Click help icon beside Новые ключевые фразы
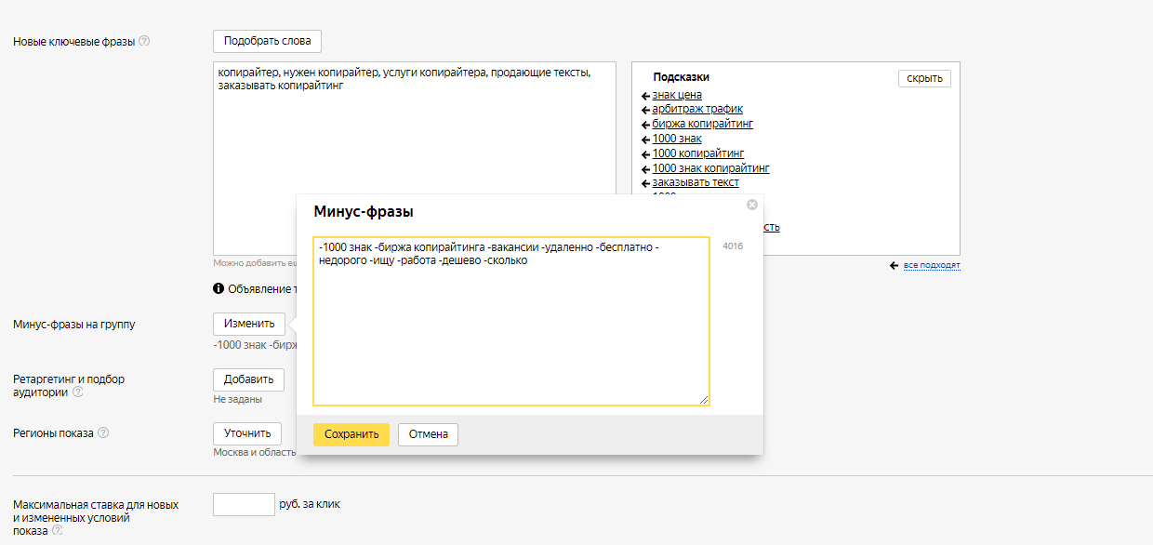Viewport: 1153px width, 545px height. click(144, 42)
